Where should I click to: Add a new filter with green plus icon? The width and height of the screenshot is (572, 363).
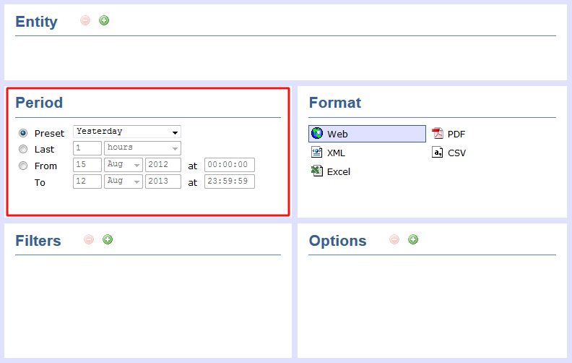(x=108, y=239)
